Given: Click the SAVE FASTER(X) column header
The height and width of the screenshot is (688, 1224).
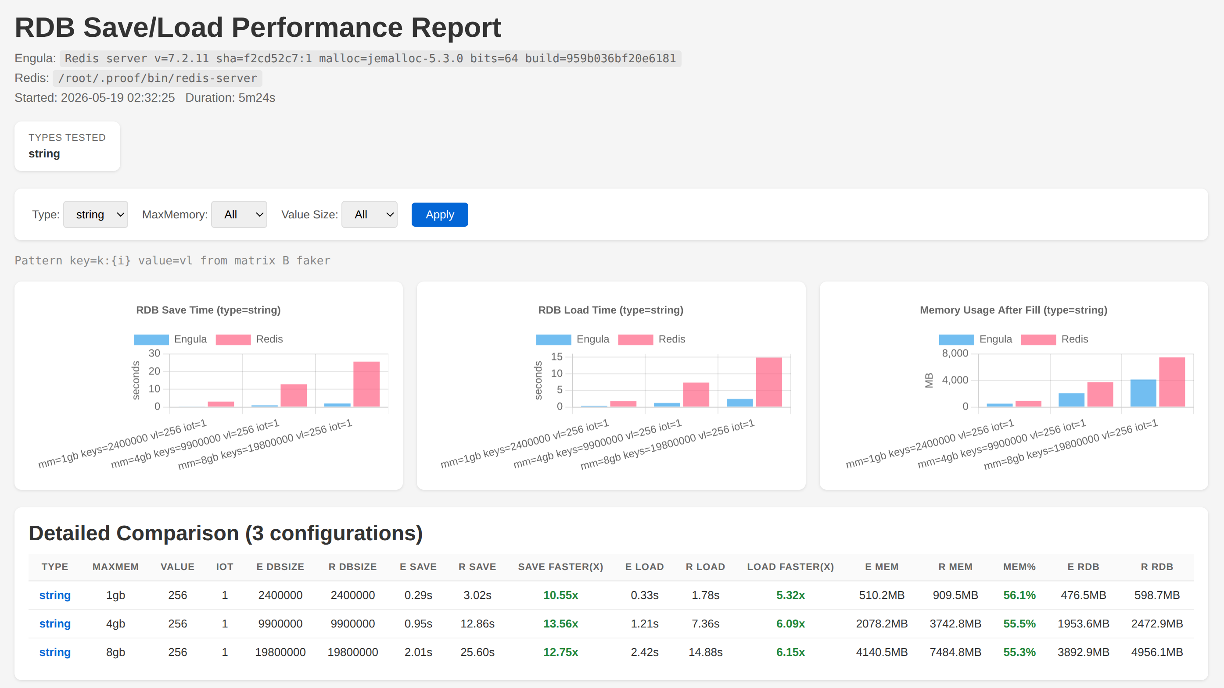Looking at the screenshot, I should coord(561,567).
